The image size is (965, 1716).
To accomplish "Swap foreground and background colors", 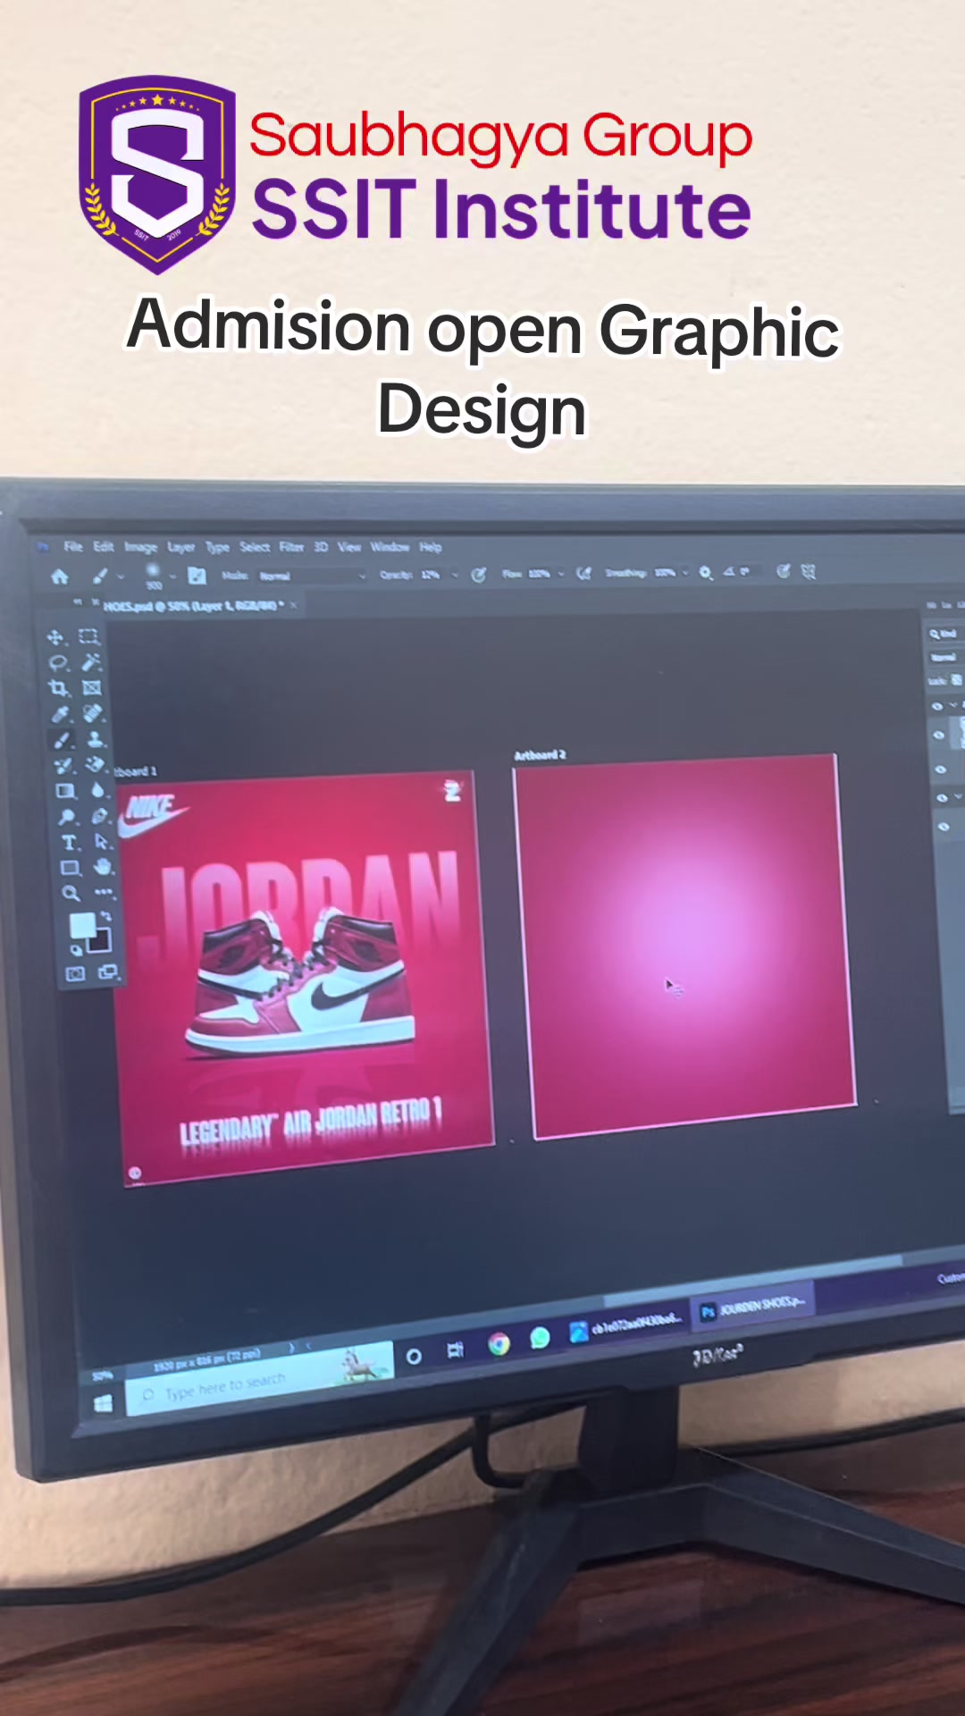I will pos(106,916).
